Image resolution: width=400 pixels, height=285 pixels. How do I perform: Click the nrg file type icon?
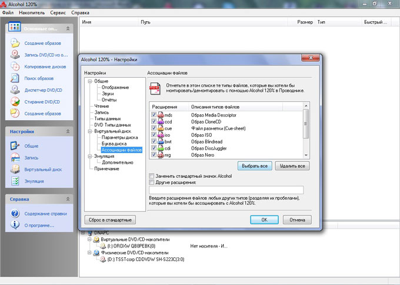coord(161,155)
